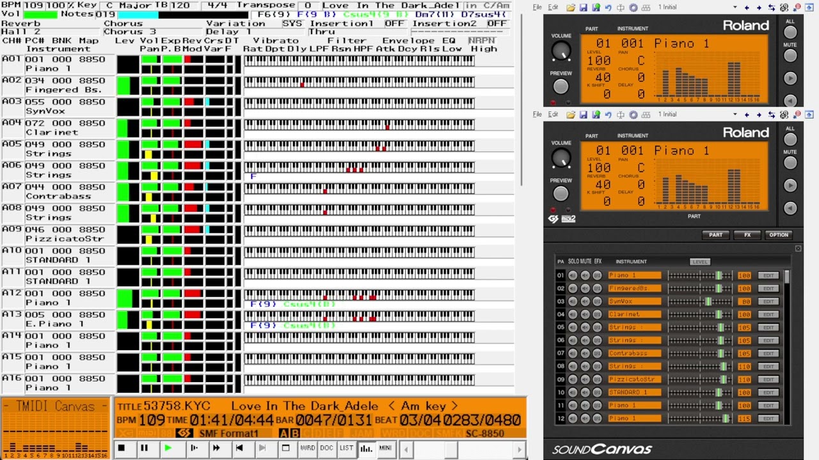Click PREVIEW button on upper Sound Canvas
The width and height of the screenshot is (819, 460).
coord(561,86)
